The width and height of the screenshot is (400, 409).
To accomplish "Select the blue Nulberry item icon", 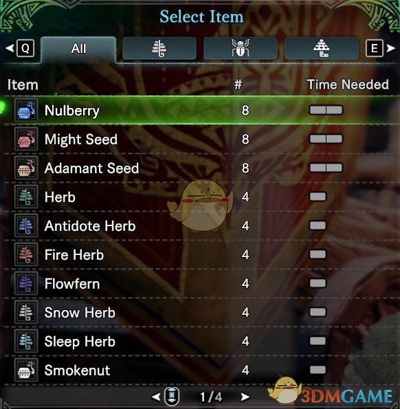I will click(x=26, y=110).
